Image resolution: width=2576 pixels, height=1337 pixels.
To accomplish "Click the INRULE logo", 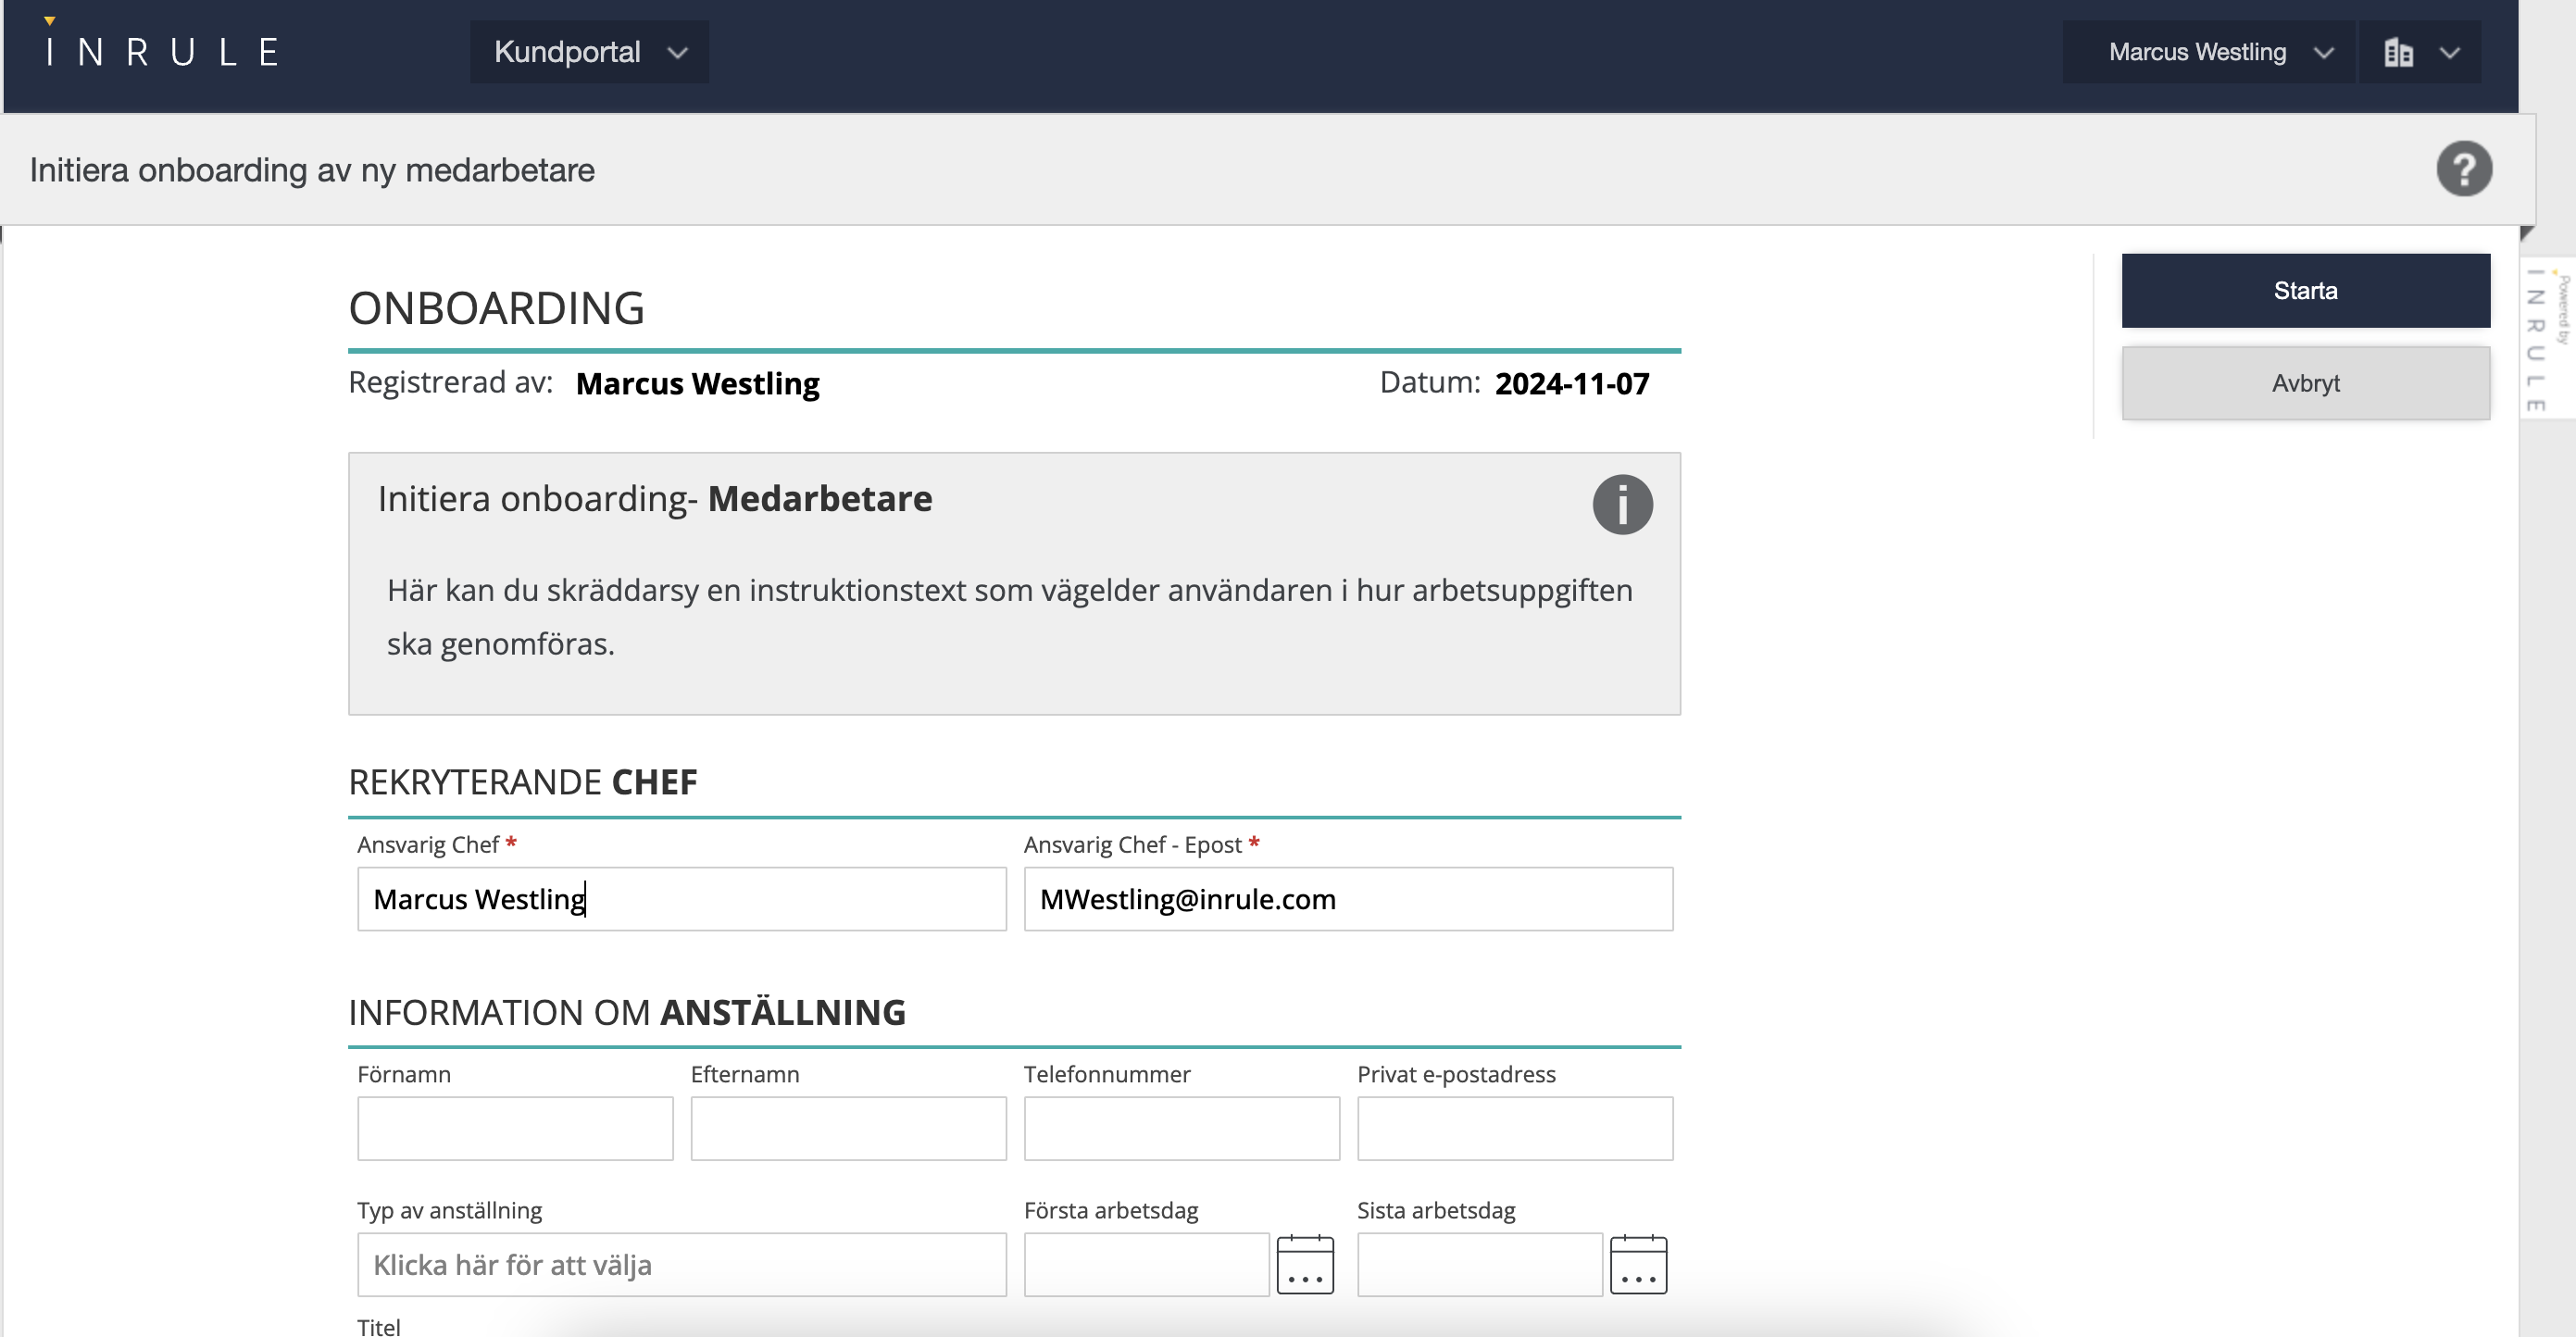I will pyautogui.click(x=163, y=51).
